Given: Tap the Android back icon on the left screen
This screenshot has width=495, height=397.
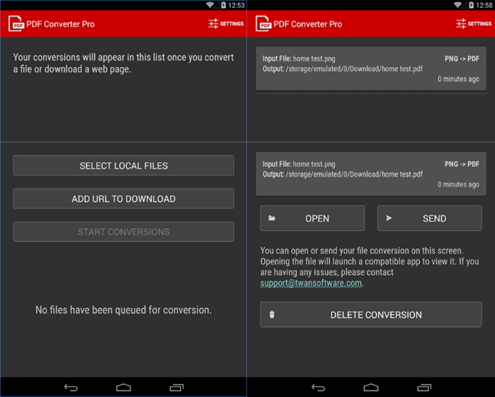Looking at the screenshot, I should point(71,387).
